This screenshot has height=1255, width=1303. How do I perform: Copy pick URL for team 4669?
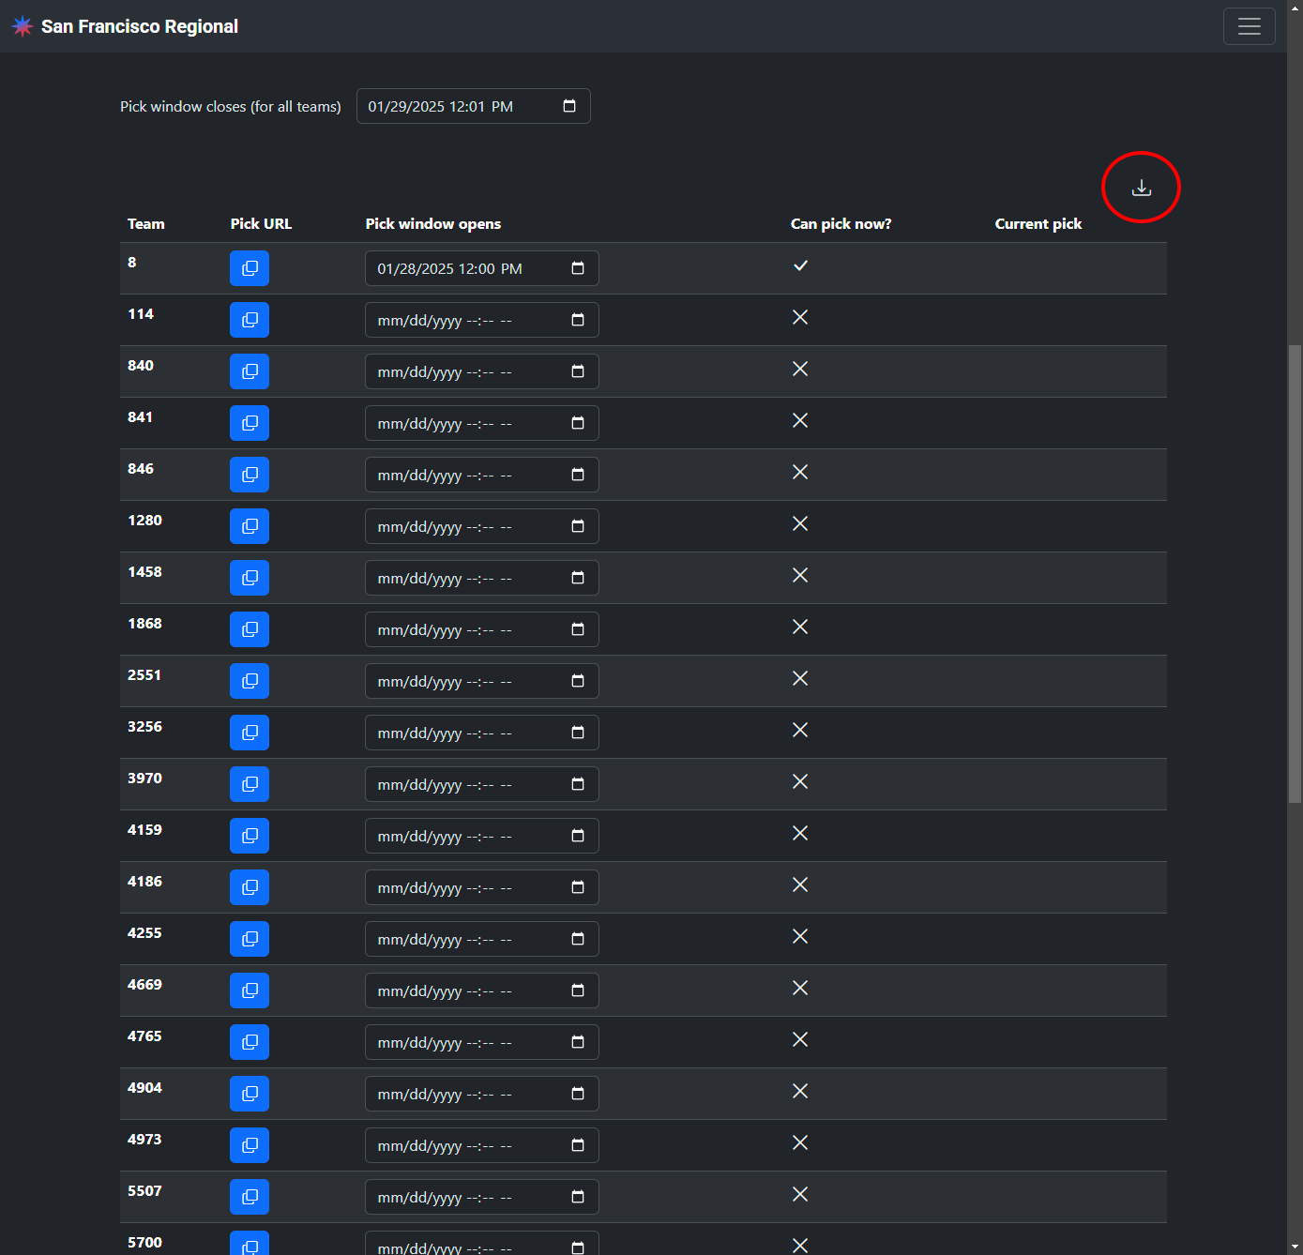(x=250, y=990)
